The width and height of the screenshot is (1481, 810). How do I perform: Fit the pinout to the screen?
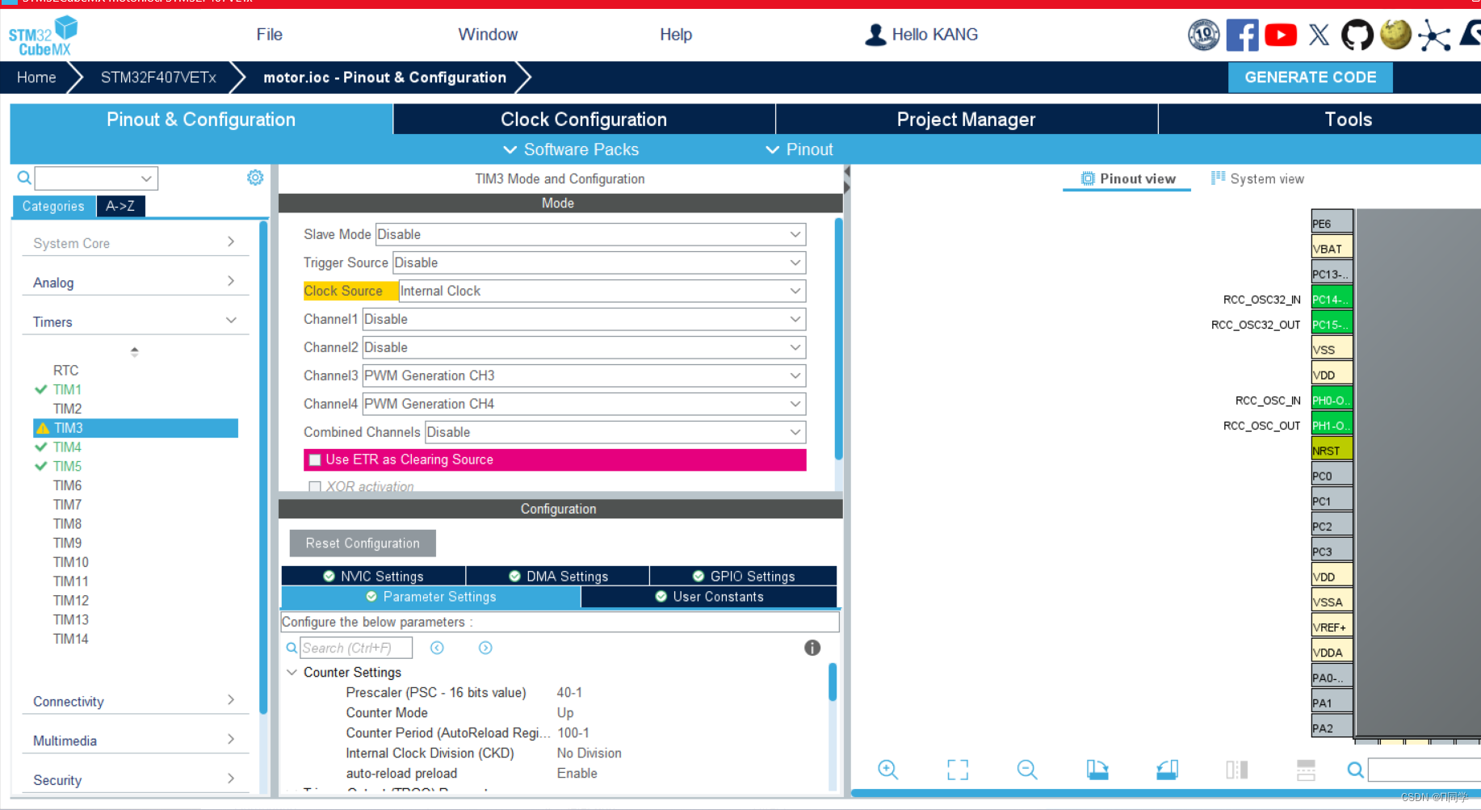pyautogui.click(x=958, y=770)
